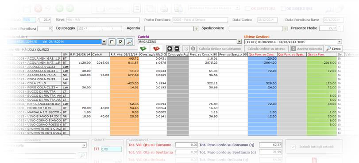Click magnifier icon in bottom-left panel
The width and height of the screenshot is (359, 163).
[x=82, y=155]
